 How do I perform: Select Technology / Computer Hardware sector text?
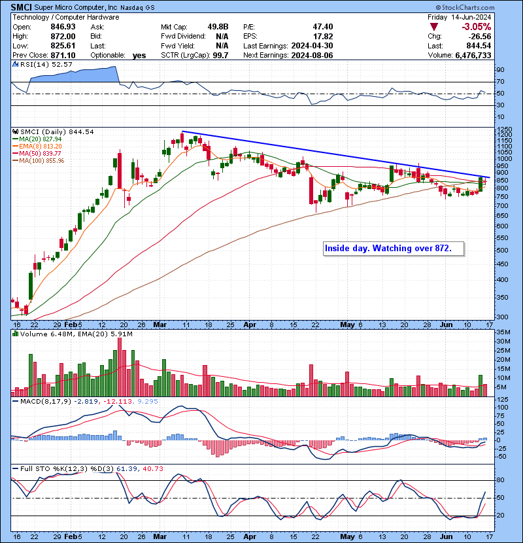point(66,17)
